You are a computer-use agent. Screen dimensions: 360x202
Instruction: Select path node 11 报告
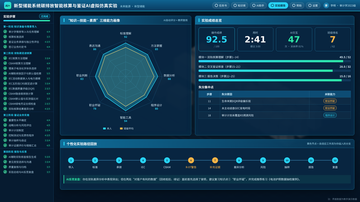pyautogui.click(x=311, y=160)
